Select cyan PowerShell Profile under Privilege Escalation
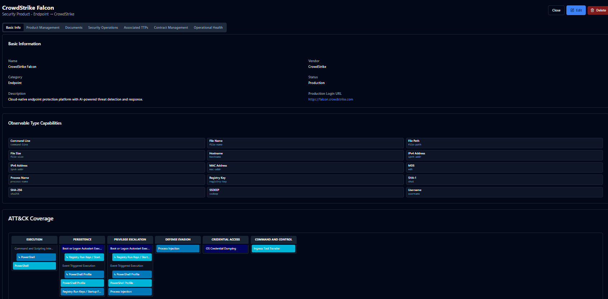The height and width of the screenshot is (299, 608). click(x=130, y=283)
